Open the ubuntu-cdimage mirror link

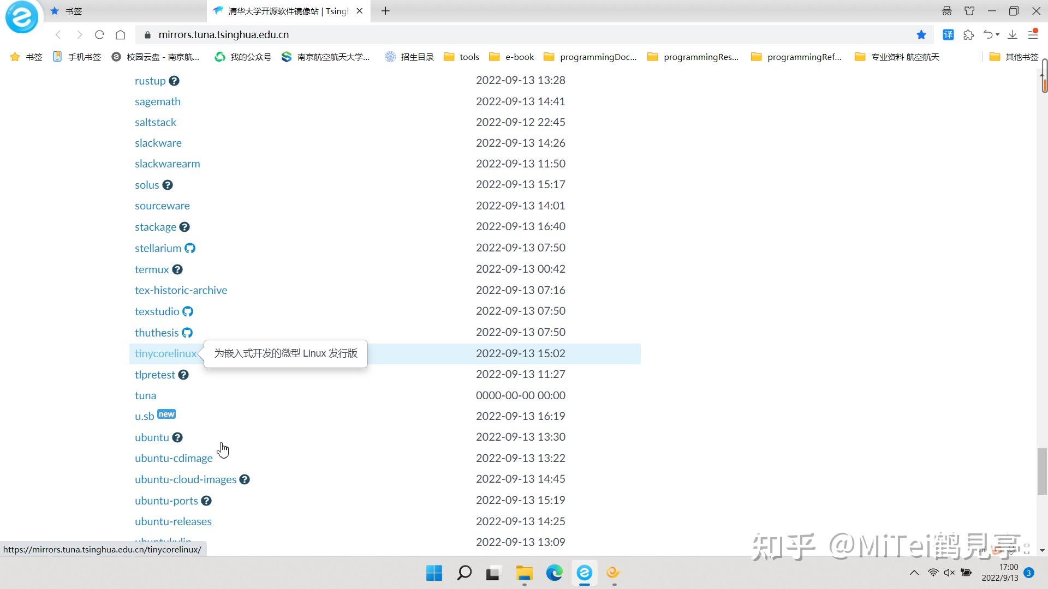(x=174, y=458)
